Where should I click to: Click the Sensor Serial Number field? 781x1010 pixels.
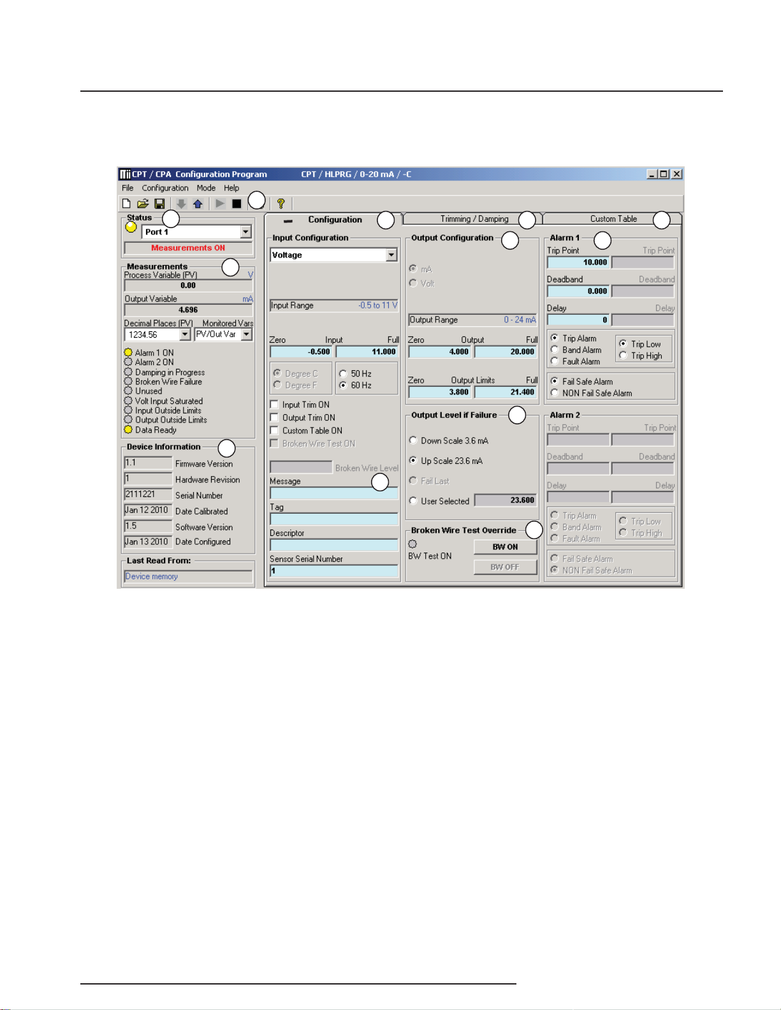click(x=334, y=571)
